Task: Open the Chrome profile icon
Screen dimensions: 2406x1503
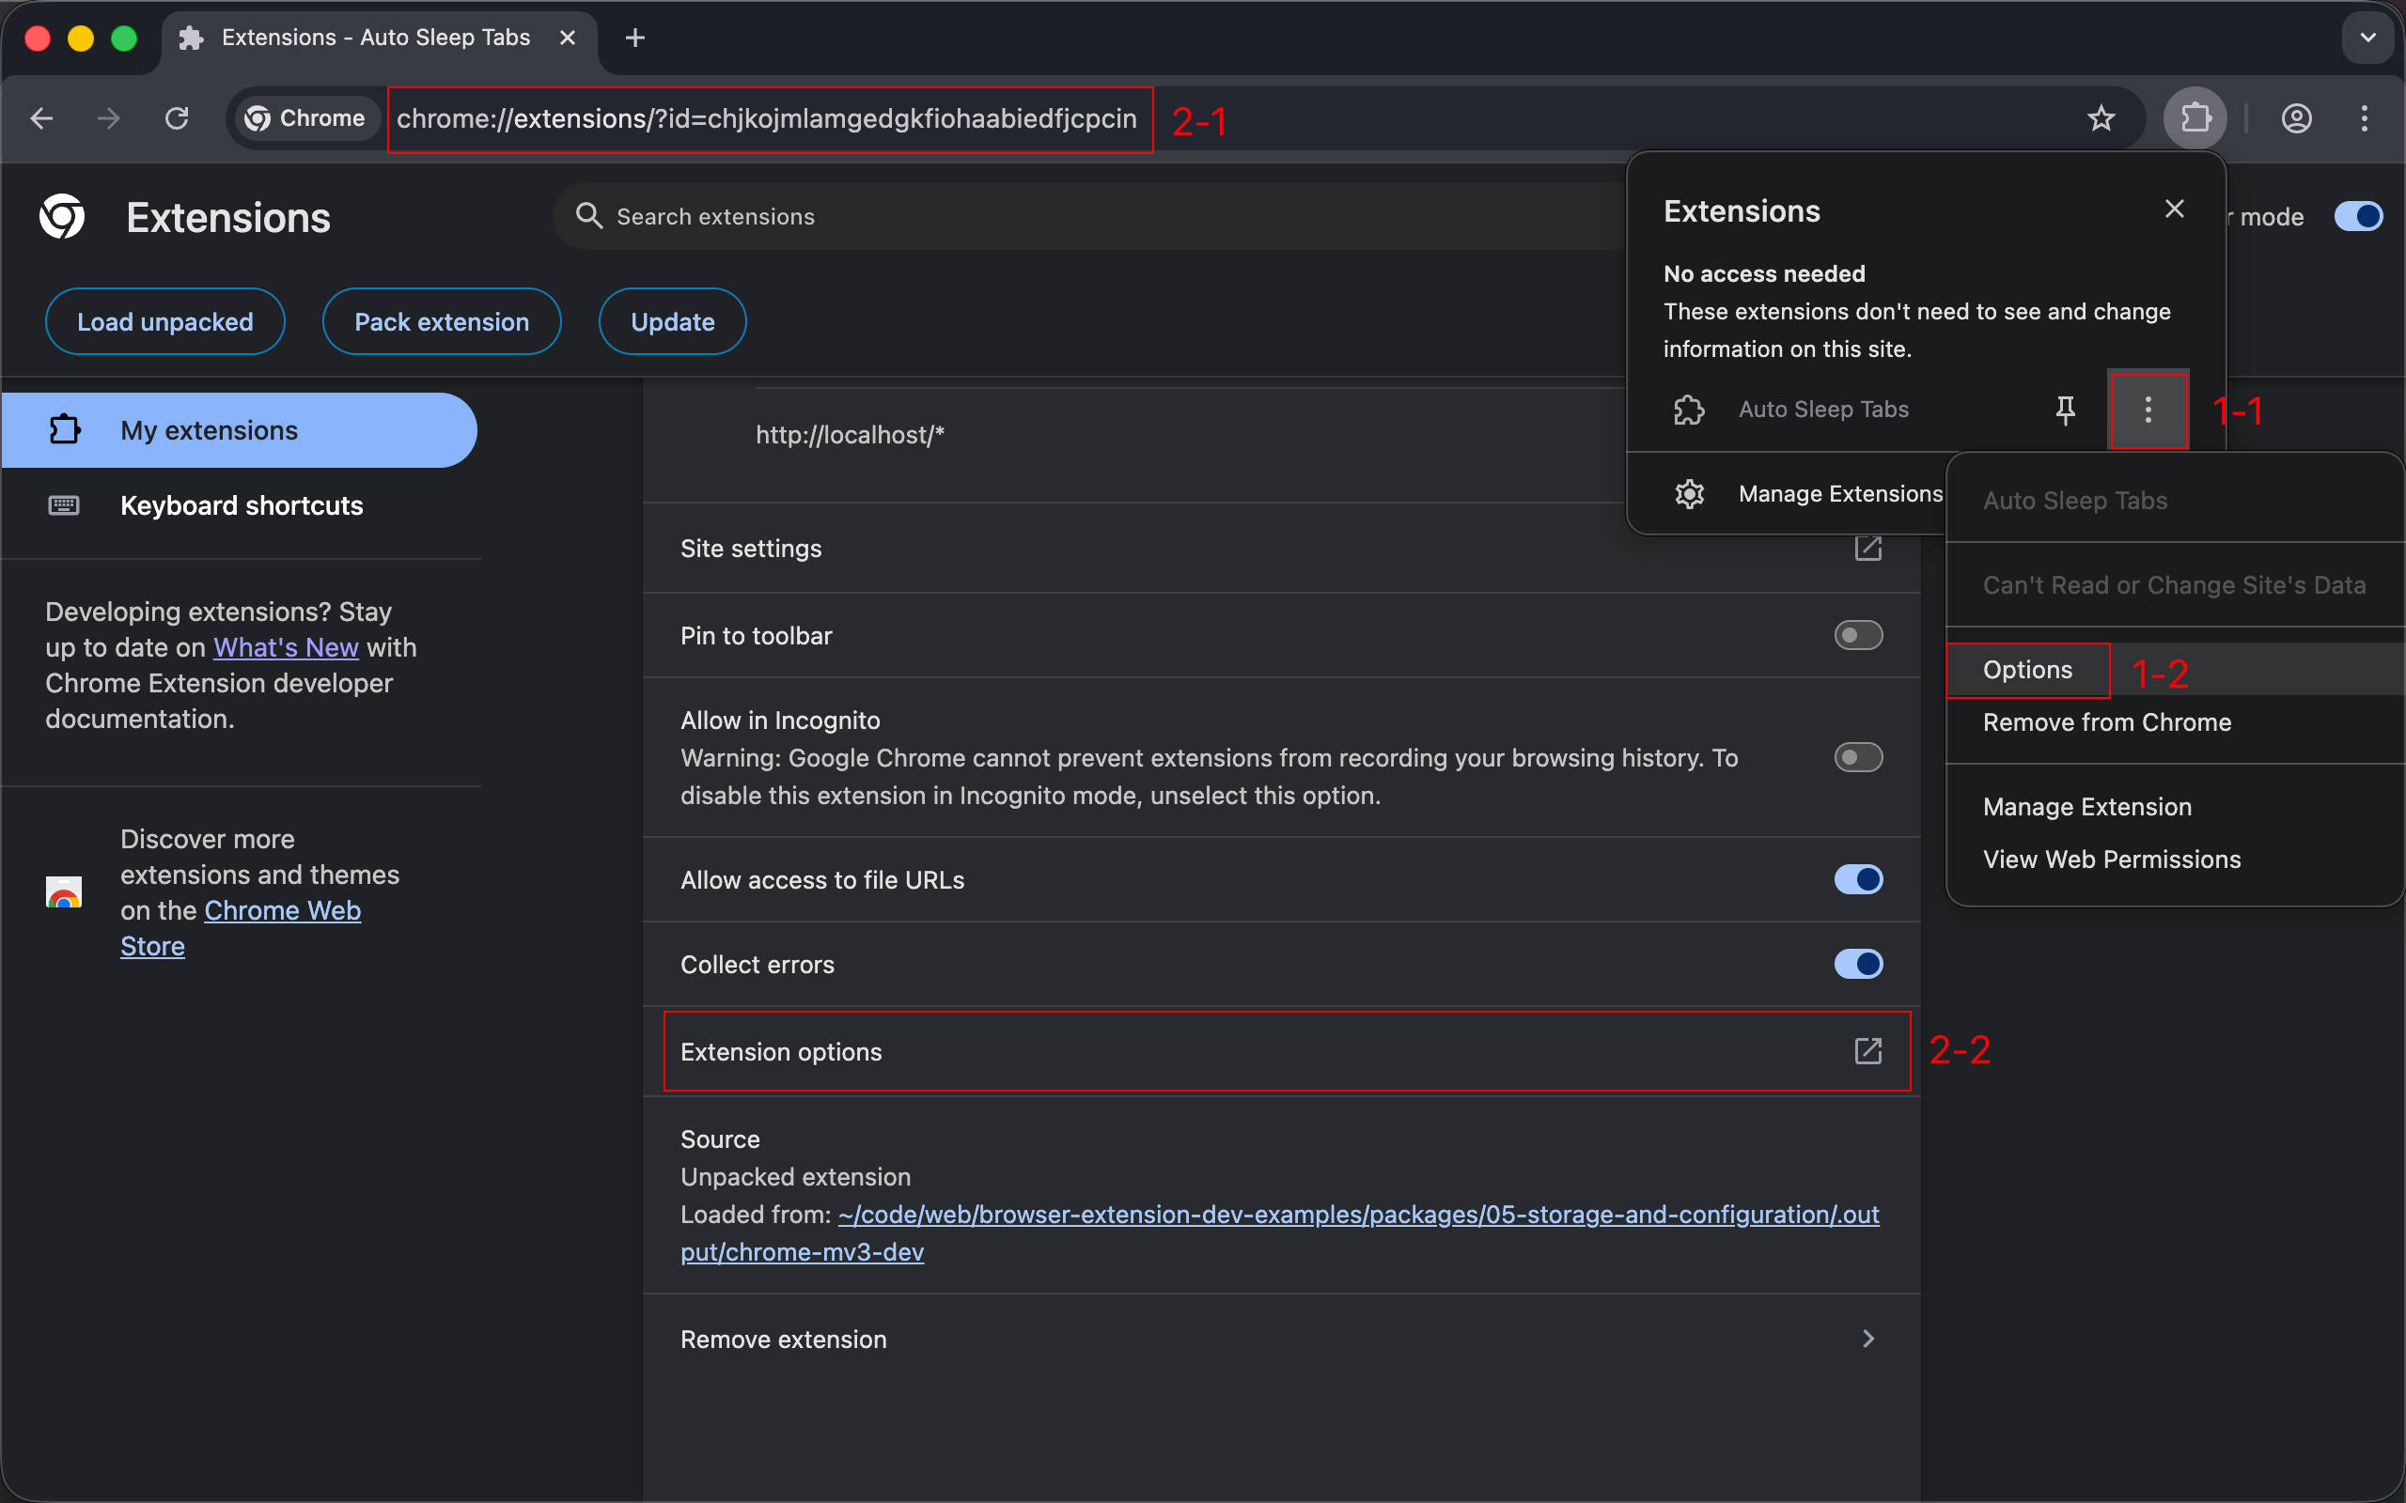Action: pyautogui.click(x=2296, y=118)
